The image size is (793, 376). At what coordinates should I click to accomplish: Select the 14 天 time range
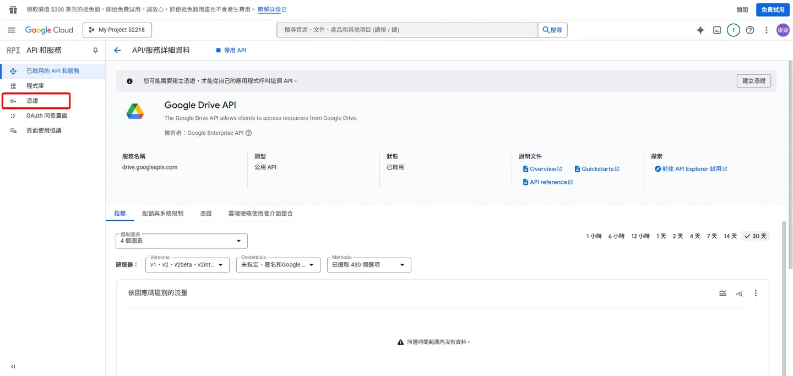click(x=730, y=236)
